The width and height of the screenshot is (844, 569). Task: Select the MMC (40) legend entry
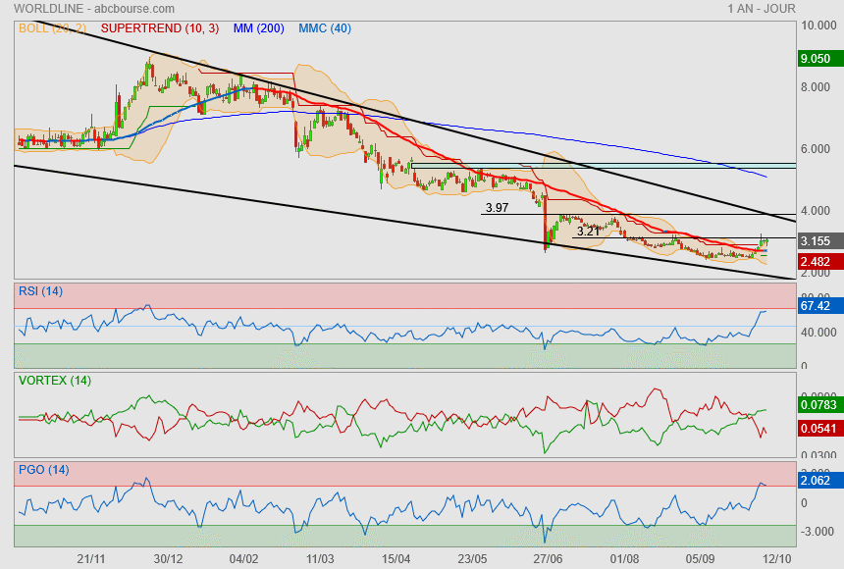(x=324, y=28)
